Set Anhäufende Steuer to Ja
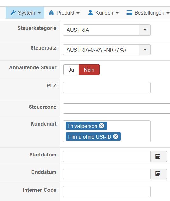Image resolution: width=170 pixels, height=201 pixels. (x=71, y=70)
